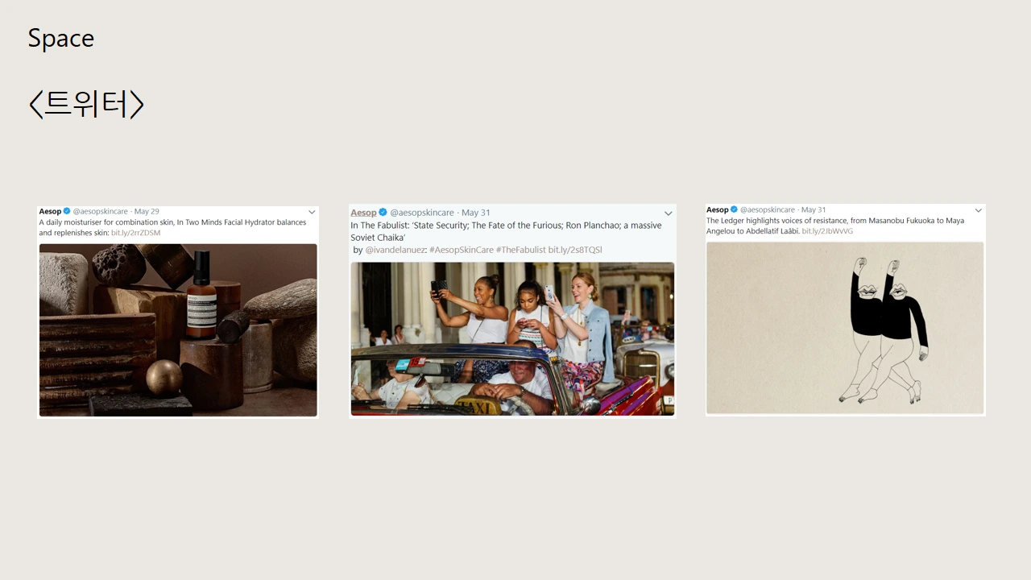Select the 트위터 subtitle text
1031x580 pixels.
[x=86, y=104]
